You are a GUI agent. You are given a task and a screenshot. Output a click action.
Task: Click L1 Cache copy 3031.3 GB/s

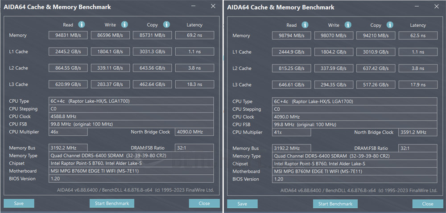(x=153, y=52)
